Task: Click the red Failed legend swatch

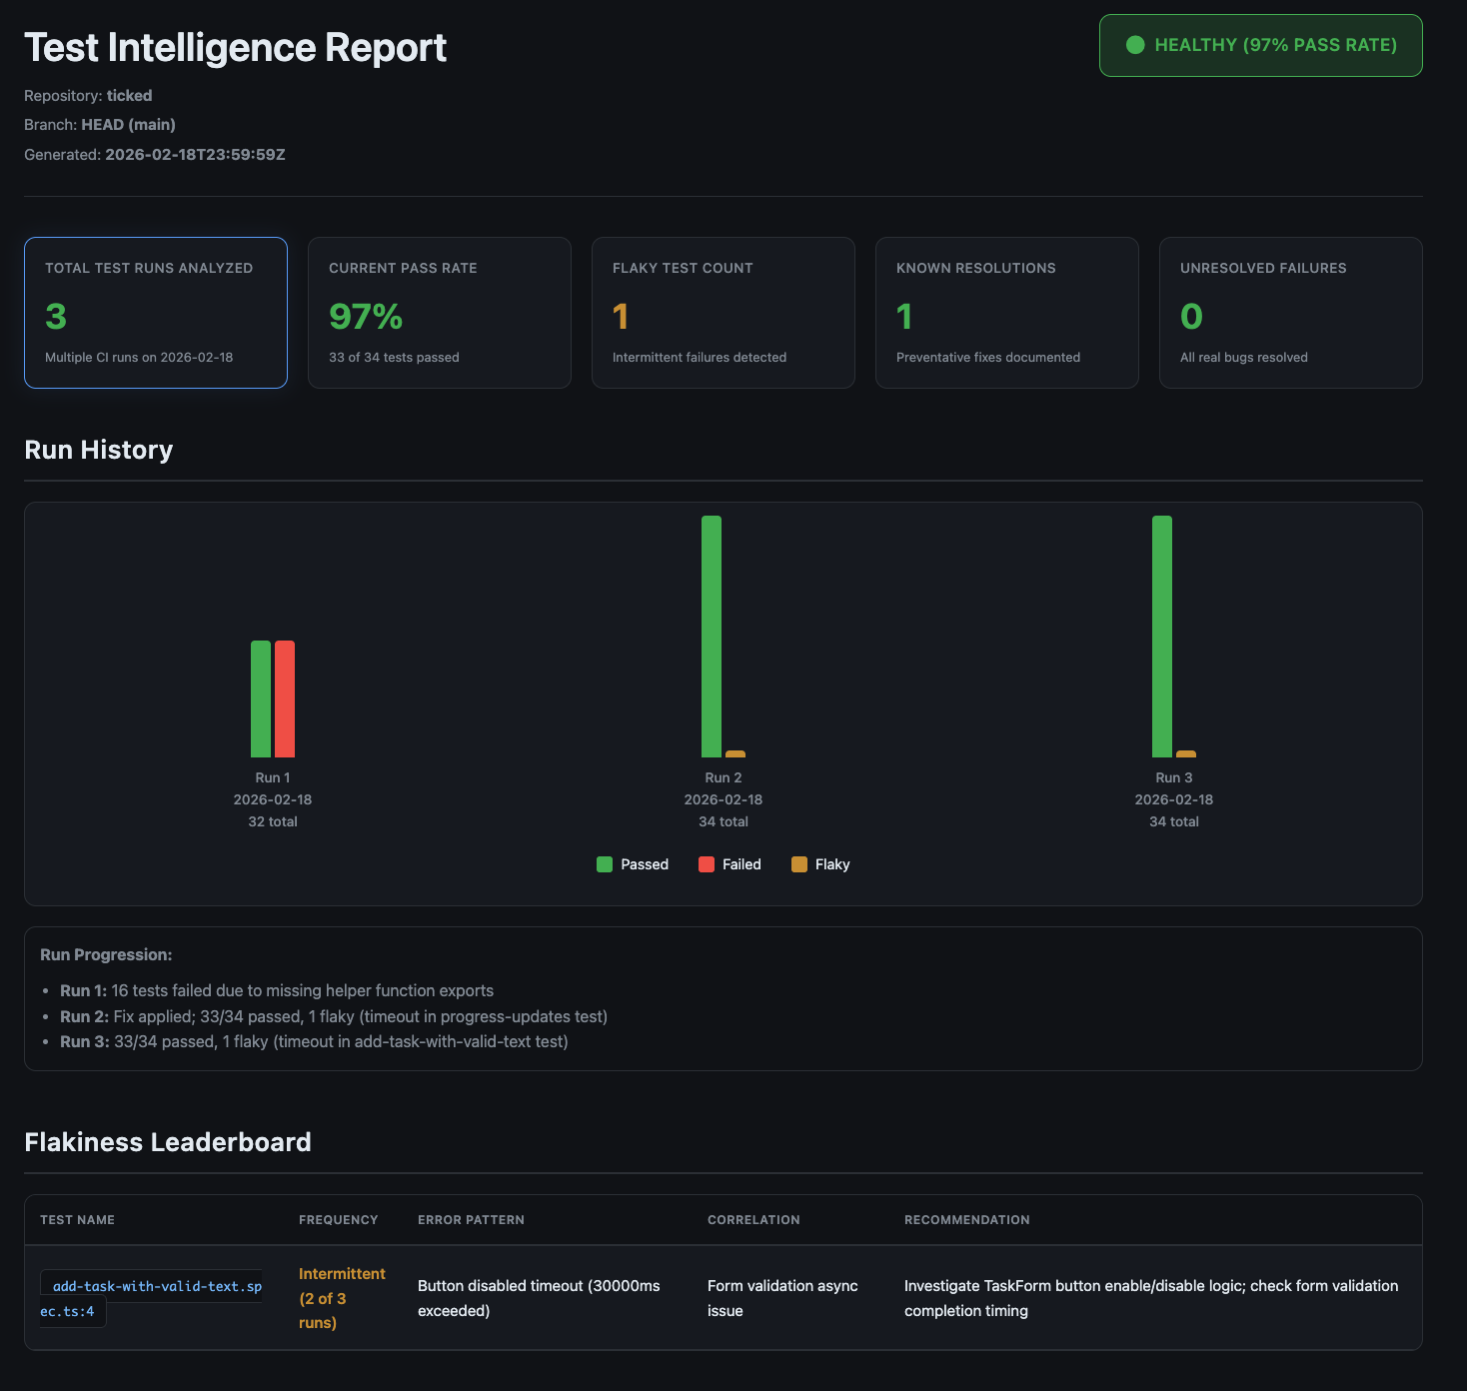Action: pos(707,864)
